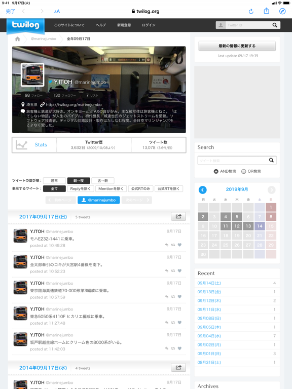
Task: Open the ヘルプ menu item
Action: click(101, 25)
